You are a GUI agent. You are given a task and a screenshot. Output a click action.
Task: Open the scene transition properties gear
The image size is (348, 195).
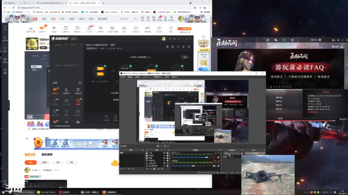tap(242, 153)
